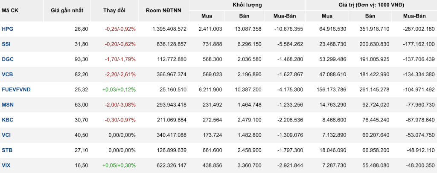Sort by Giá trị Mua-Bán column header
Viewport: 437px width, 173px height.
pyautogui.click(x=414, y=16)
